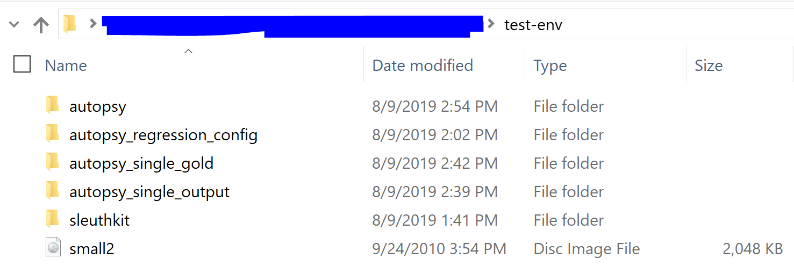Open the recent locations dropdown chevron

pos(15,24)
